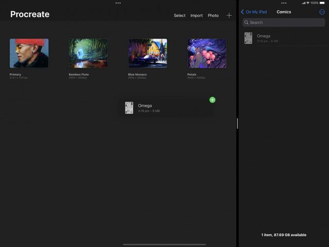Choose Select in Procreate gallery
The height and width of the screenshot is (247, 329).
pos(179,15)
